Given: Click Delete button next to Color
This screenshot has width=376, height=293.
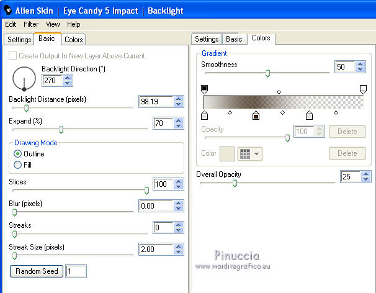Looking at the screenshot, I should 347,153.
